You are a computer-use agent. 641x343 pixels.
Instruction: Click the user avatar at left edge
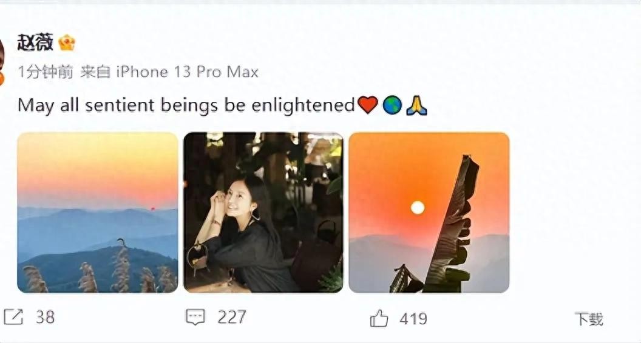[x=2, y=56]
